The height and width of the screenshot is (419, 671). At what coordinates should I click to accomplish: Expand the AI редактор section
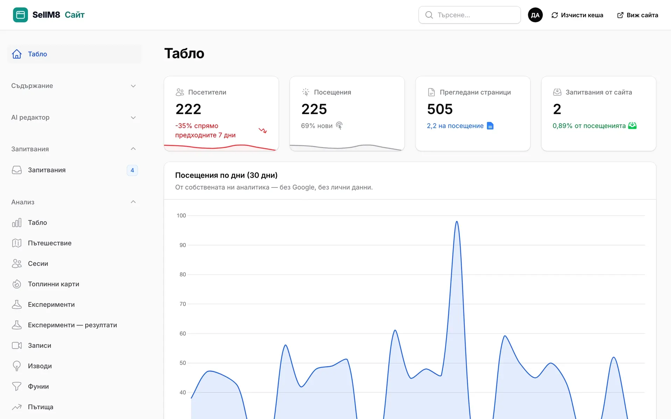74,118
